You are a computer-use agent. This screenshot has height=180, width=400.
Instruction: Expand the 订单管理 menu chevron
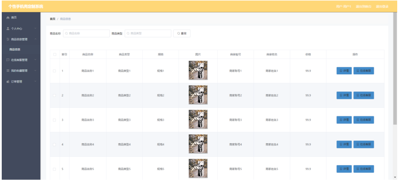pos(35,82)
